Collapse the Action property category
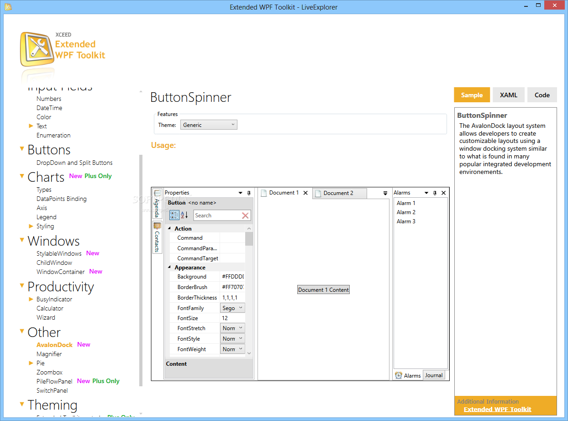The height and width of the screenshot is (421, 568). [x=169, y=229]
